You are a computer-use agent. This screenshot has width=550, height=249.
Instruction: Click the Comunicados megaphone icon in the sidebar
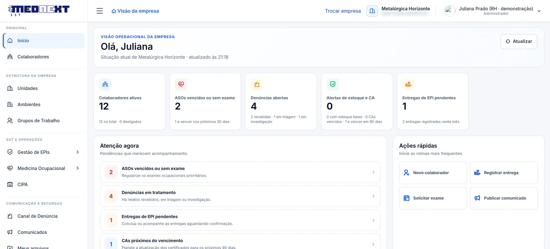[x=10, y=232]
